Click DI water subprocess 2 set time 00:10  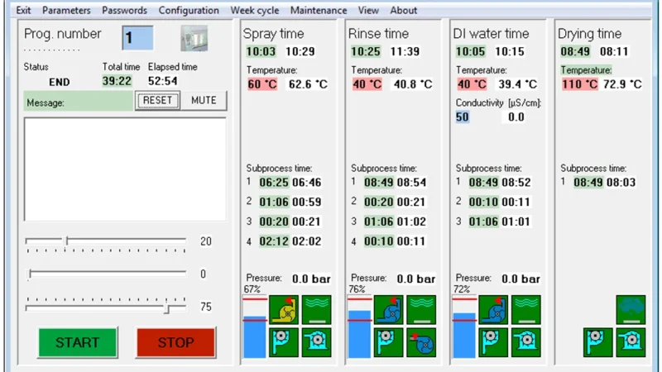click(x=483, y=202)
